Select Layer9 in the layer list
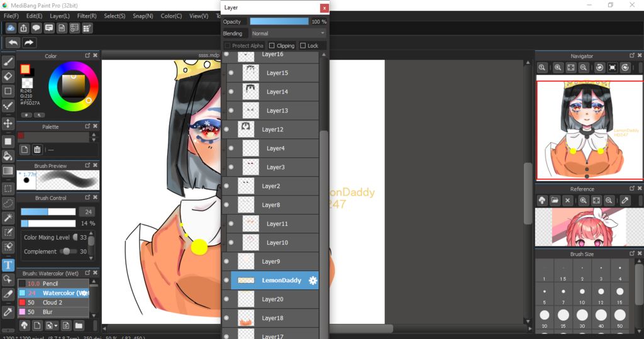Screen dimensions: 644x339 [x=270, y=262]
